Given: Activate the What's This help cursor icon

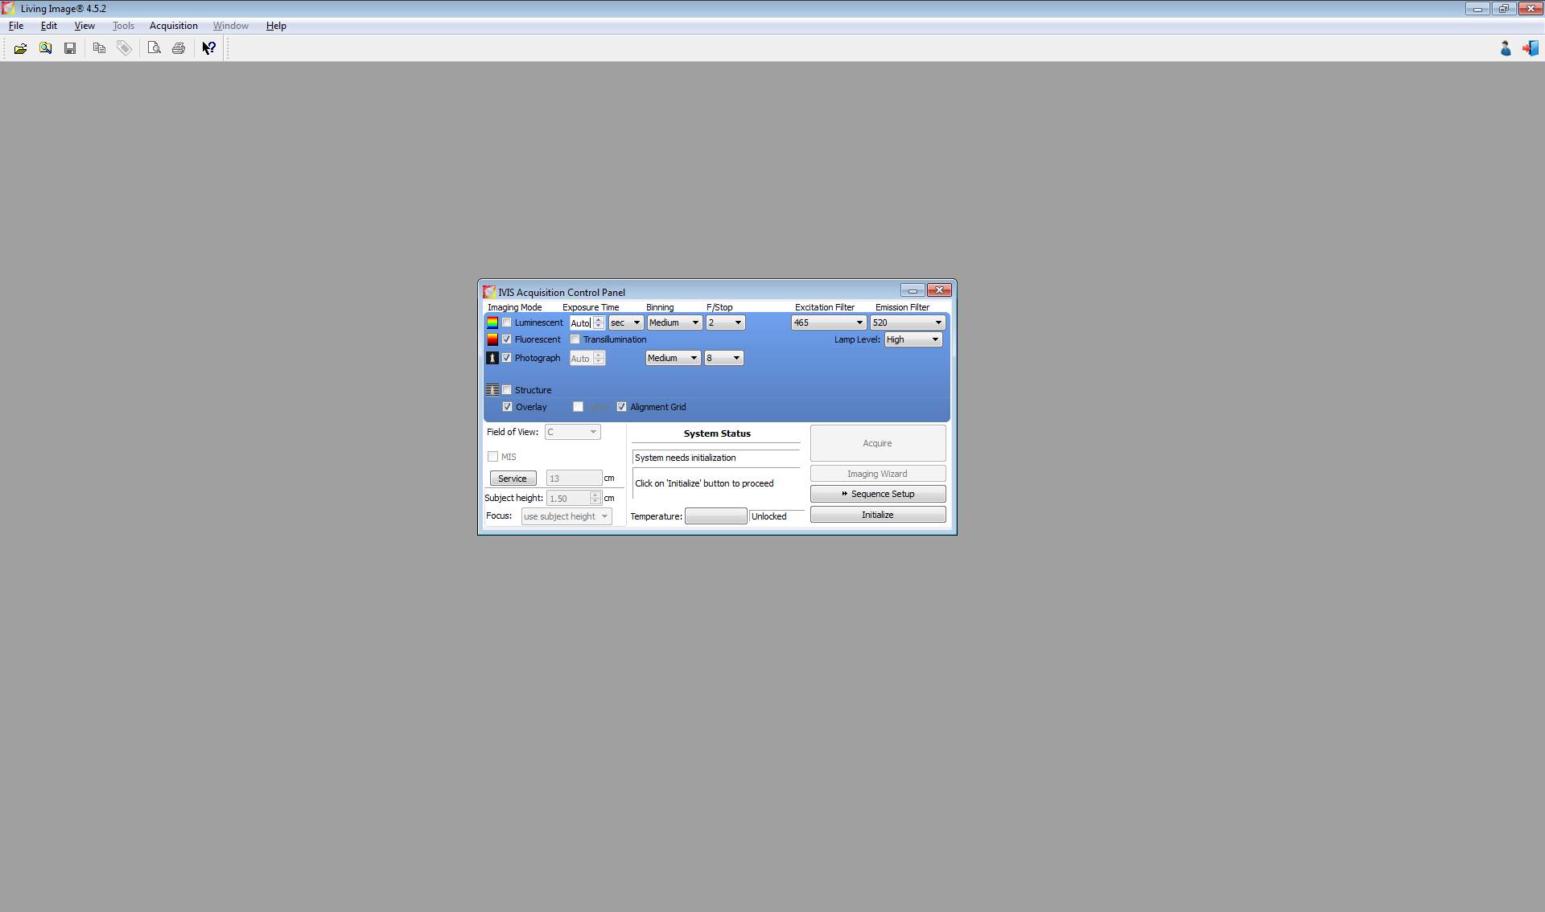Looking at the screenshot, I should click(x=208, y=48).
